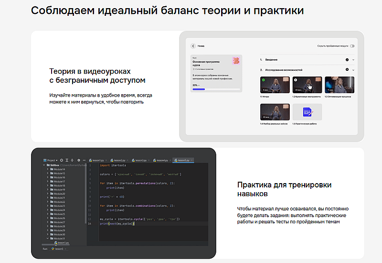Click the pink course logo icon

pos(235,61)
